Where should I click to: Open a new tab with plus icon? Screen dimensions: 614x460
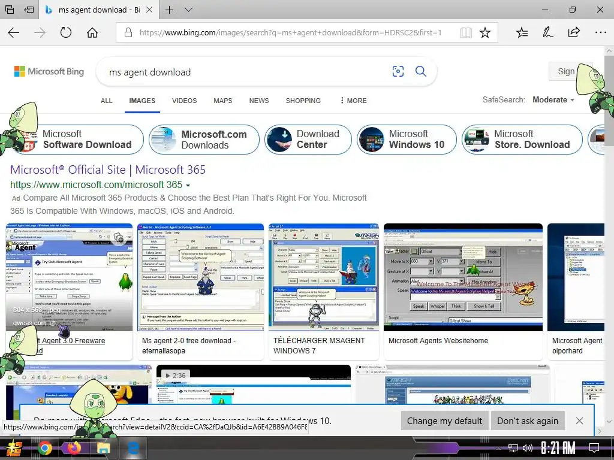tap(169, 10)
